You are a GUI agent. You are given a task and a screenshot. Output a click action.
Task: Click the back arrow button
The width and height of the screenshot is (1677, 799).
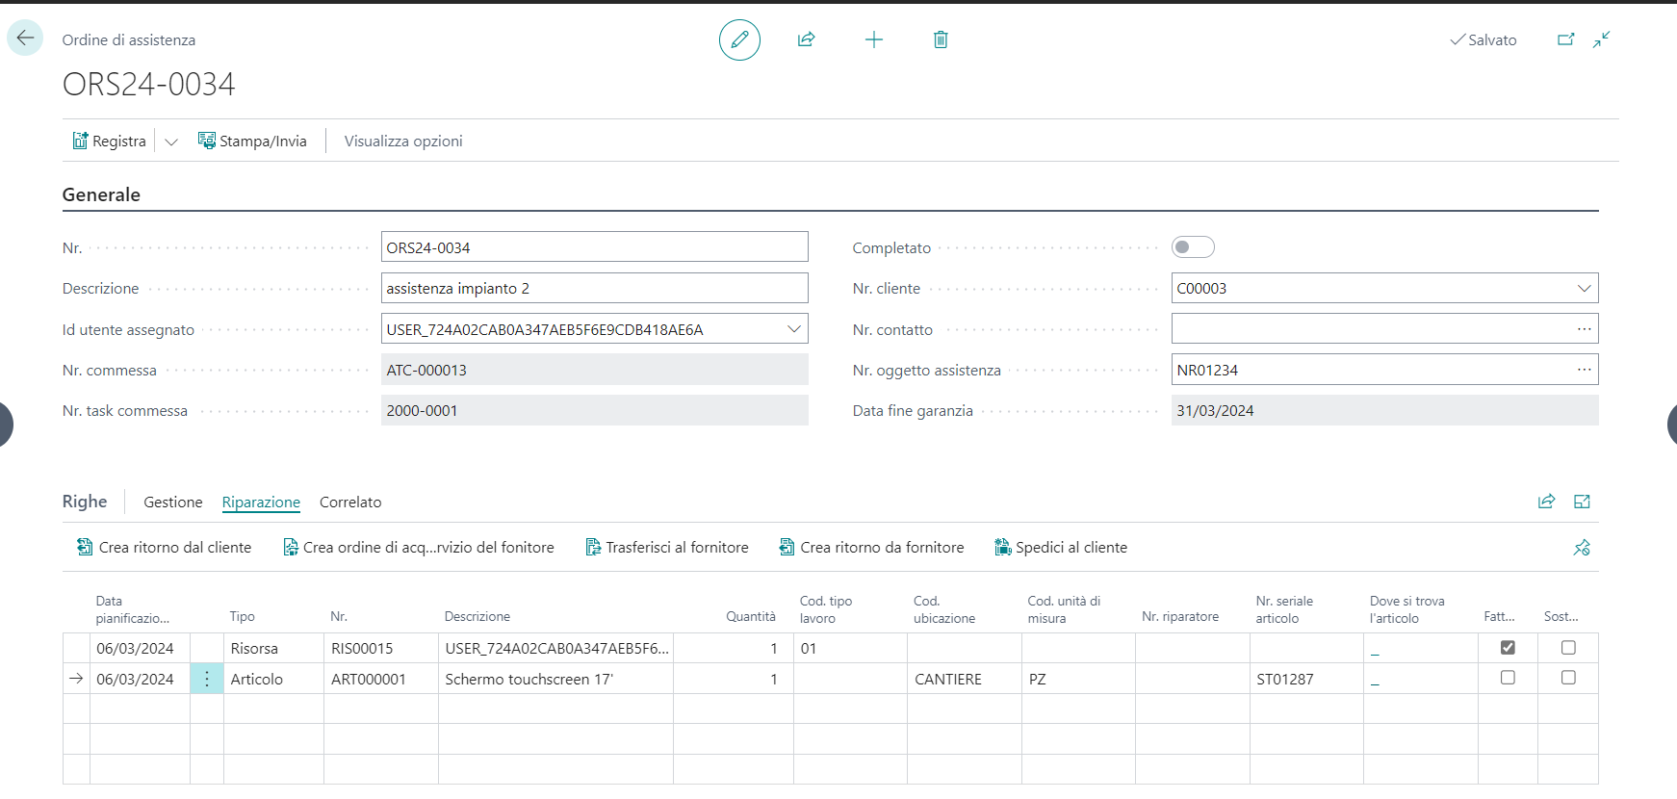coord(25,39)
